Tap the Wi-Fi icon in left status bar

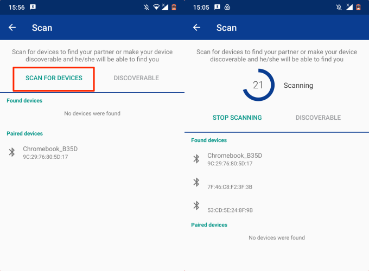156,7
